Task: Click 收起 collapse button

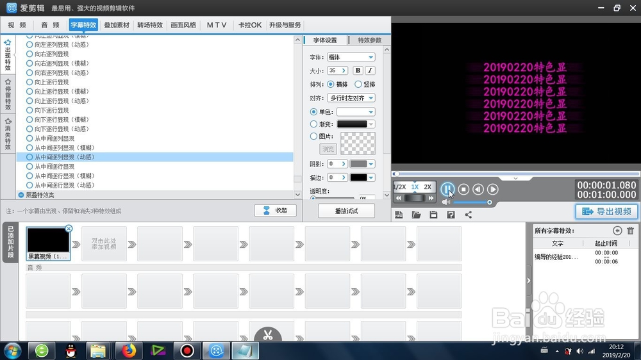Action: point(275,211)
